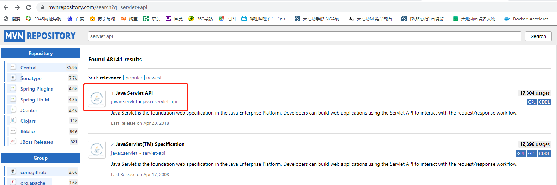Viewport: 557px width, 185px height.
Task: Open the 淘宝 bookmark
Action: coord(129,19)
